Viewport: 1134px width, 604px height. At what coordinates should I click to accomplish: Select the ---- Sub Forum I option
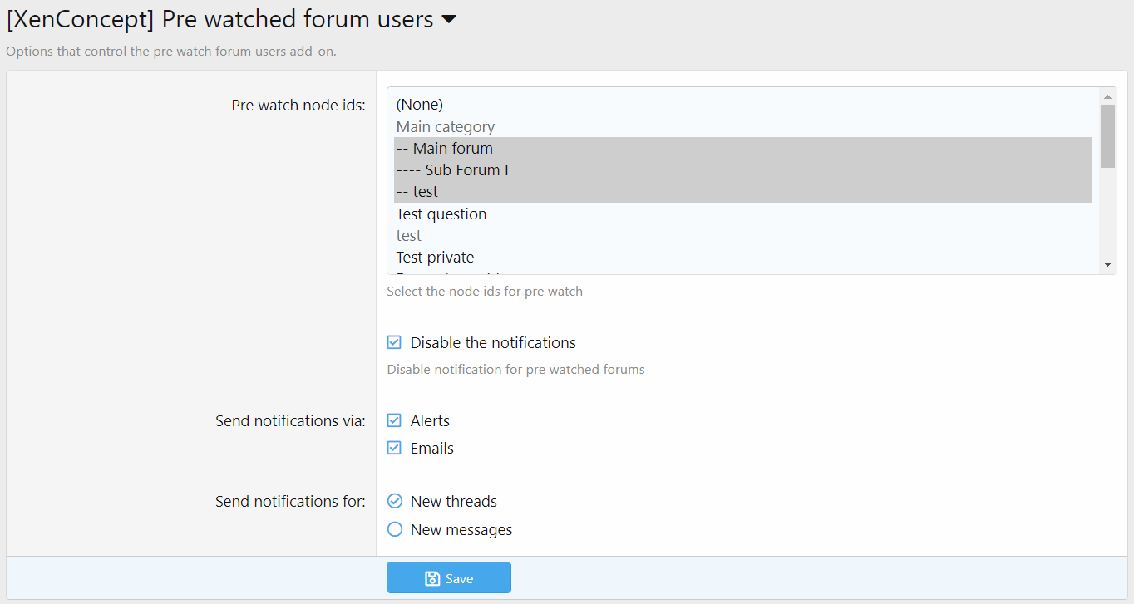point(743,169)
